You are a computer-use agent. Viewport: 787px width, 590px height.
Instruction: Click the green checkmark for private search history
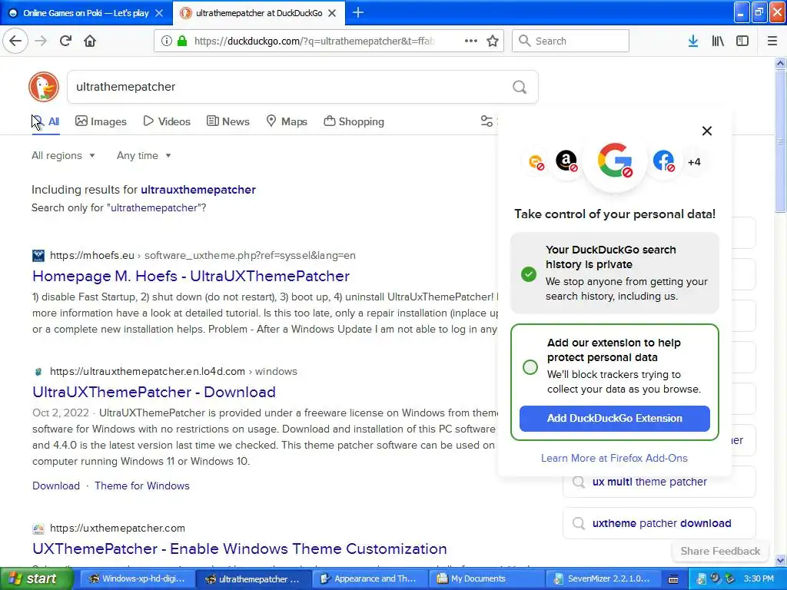pos(529,274)
